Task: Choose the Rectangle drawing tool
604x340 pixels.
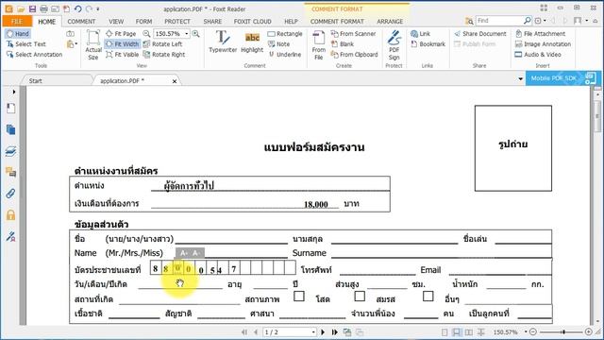Action: click(x=285, y=34)
